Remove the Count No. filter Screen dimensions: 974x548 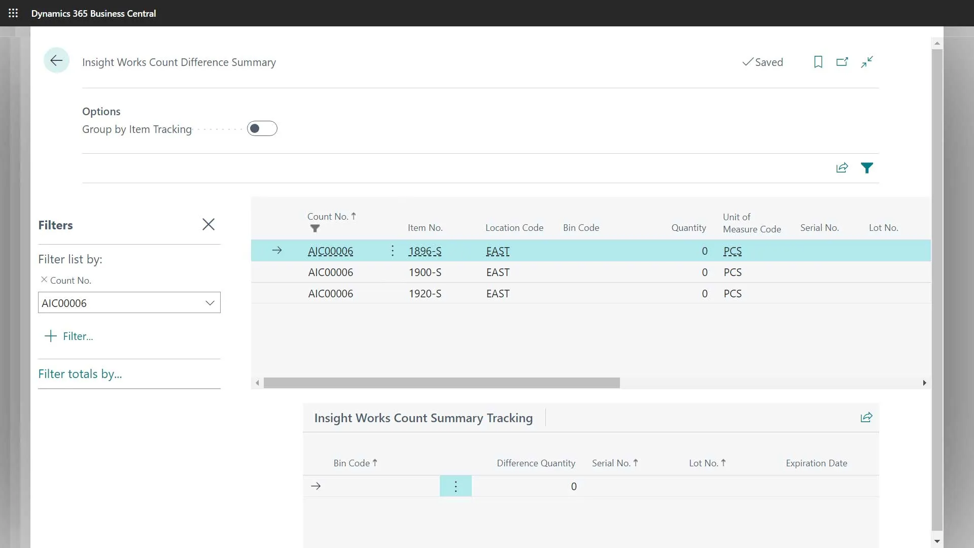(44, 279)
